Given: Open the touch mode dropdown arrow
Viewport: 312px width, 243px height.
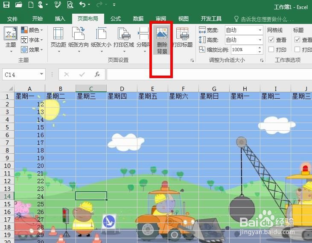Looking at the screenshot, I should [47, 4].
